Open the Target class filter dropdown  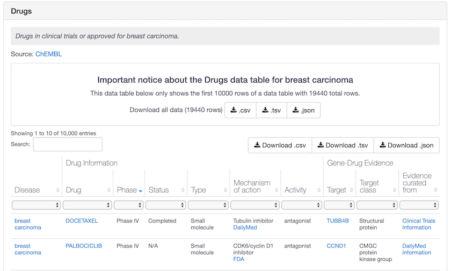[x=377, y=205]
